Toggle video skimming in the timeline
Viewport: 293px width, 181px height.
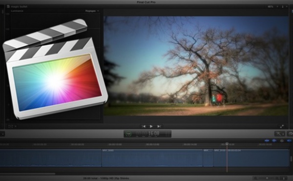pyautogui.click(x=267, y=141)
